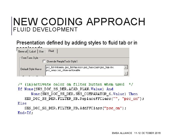Screen dimensions: 184x138
Task: Click the 'NEW CODING APPROACH' title
Action: pyautogui.click(x=79, y=21)
